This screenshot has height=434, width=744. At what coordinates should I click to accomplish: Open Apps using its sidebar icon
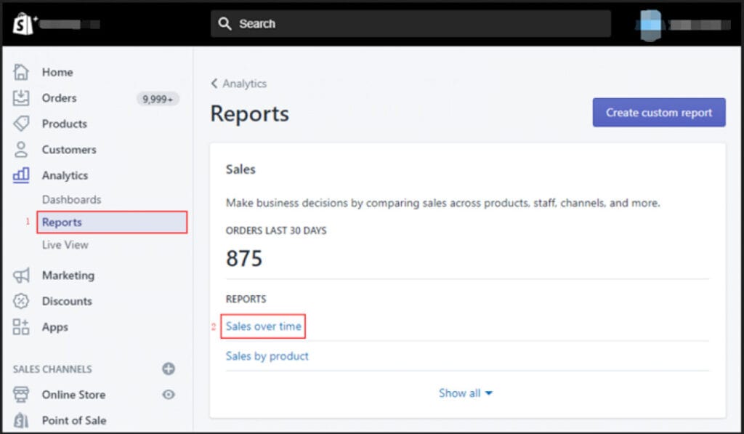[22, 327]
